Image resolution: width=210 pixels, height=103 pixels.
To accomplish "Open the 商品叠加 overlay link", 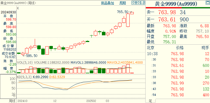I will pos(107,3).
